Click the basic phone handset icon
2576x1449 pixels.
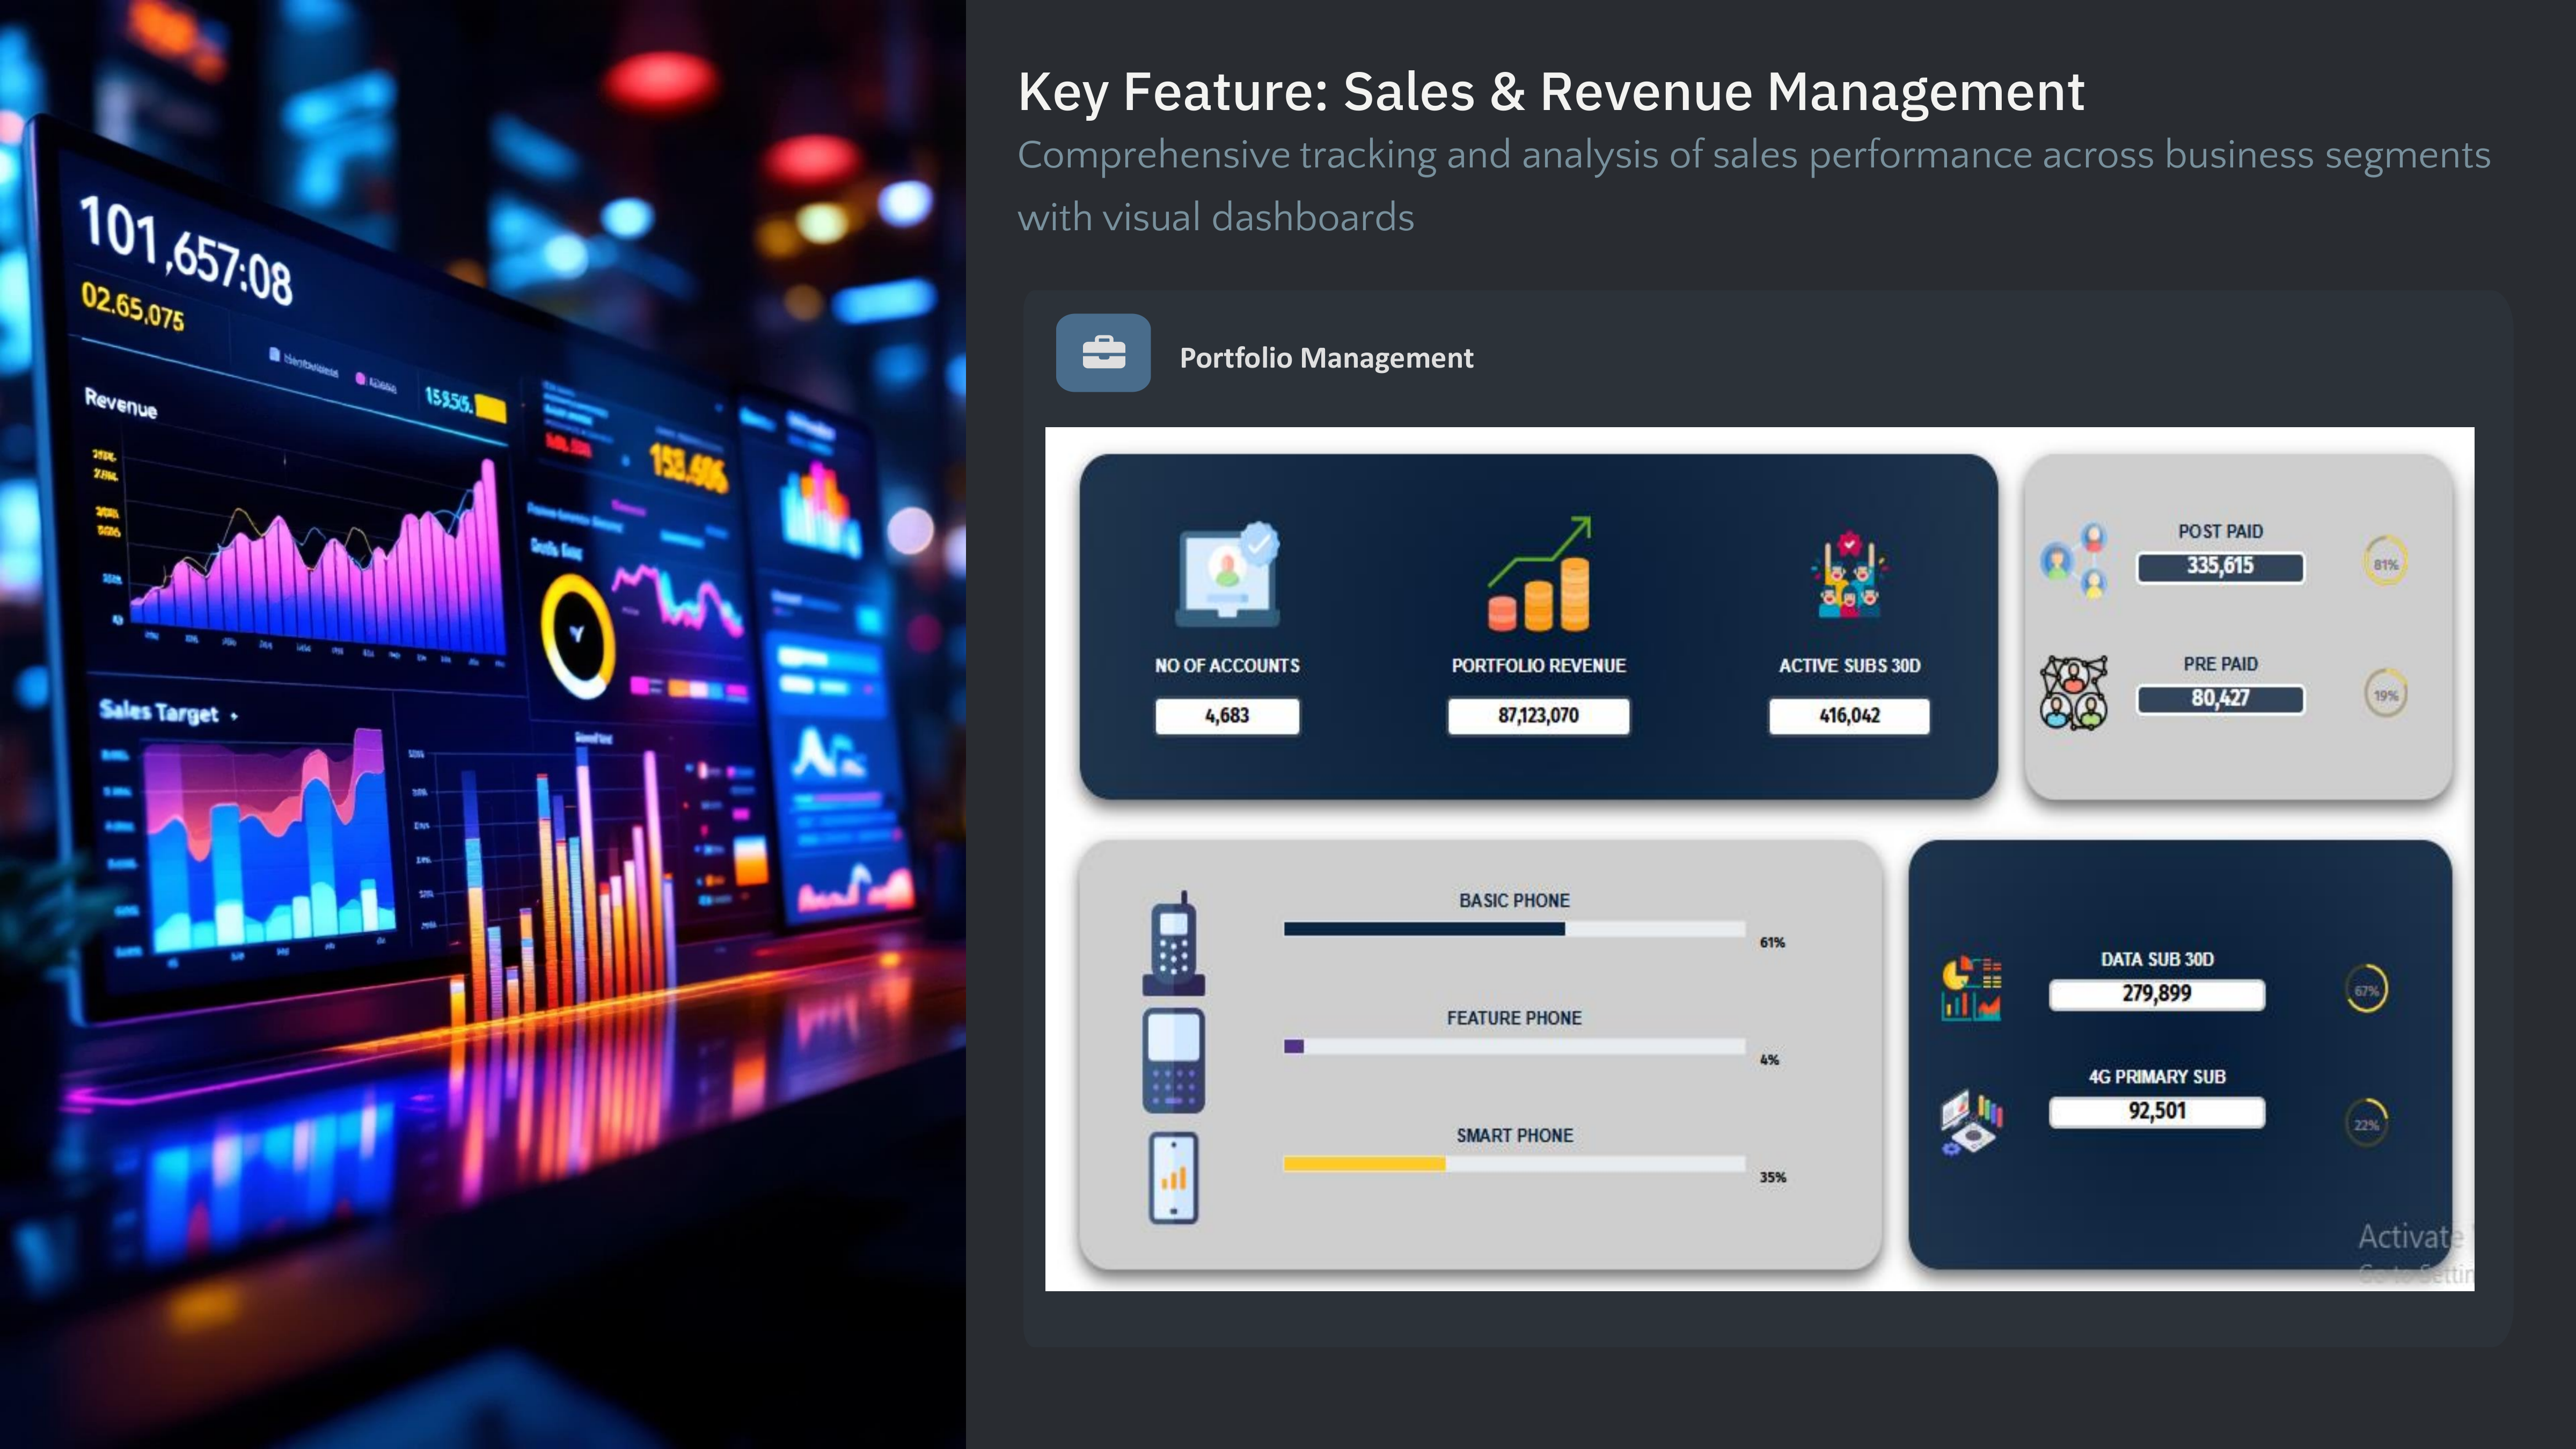[x=1174, y=943]
